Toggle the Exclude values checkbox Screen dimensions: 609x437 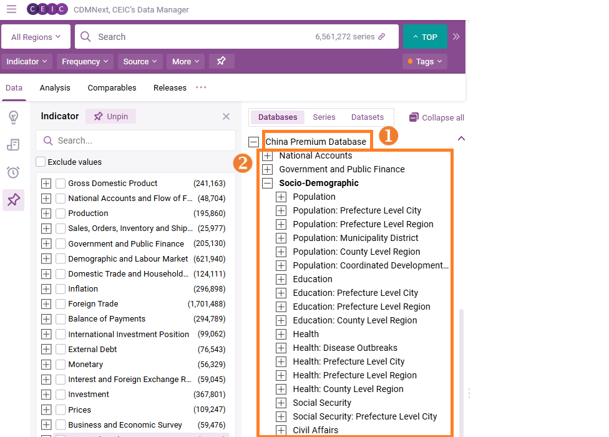pos(41,162)
